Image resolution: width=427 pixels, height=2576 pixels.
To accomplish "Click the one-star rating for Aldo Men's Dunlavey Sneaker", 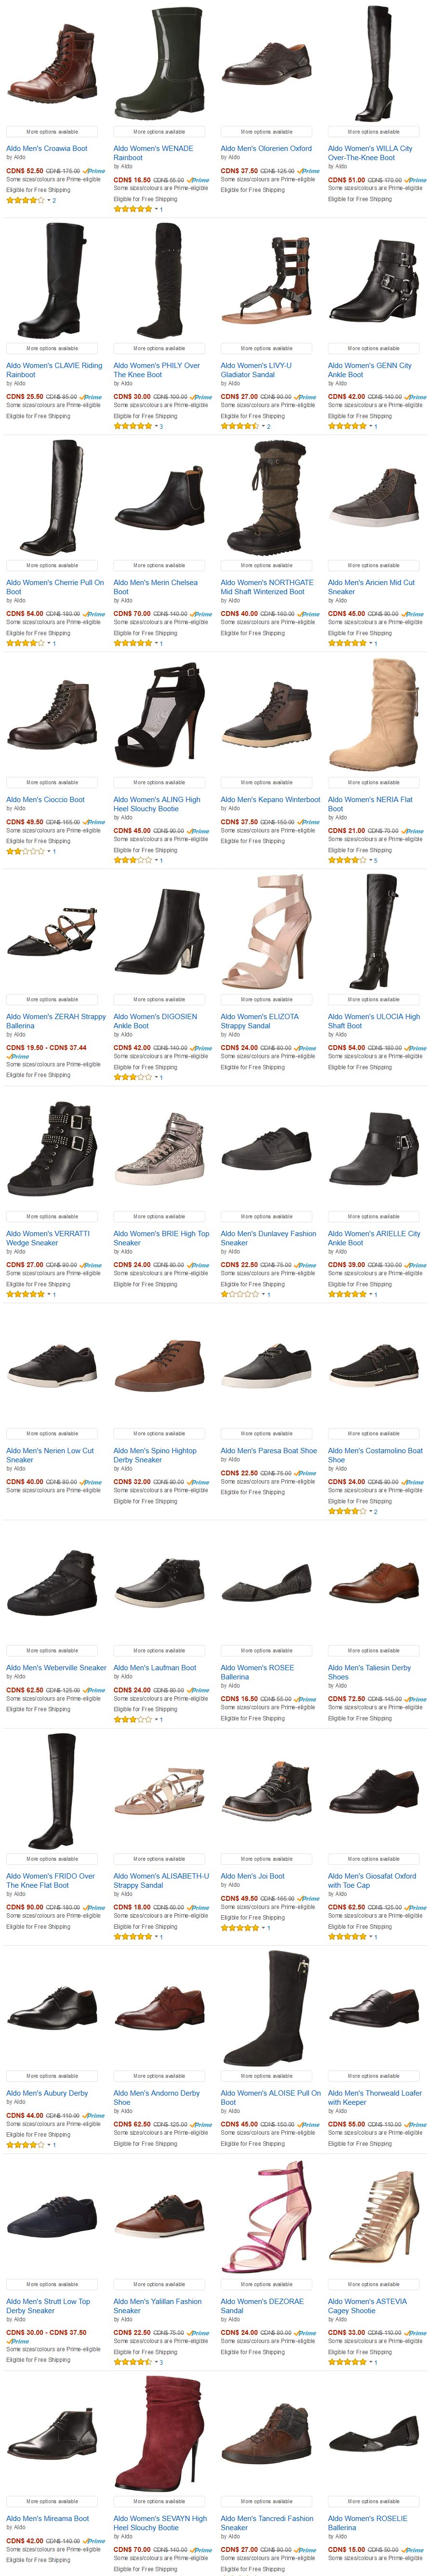I will pos(239,1294).
